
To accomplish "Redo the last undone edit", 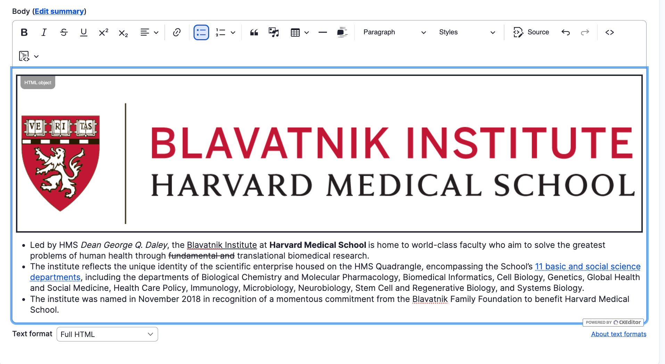I will click(x=585, y=32).
